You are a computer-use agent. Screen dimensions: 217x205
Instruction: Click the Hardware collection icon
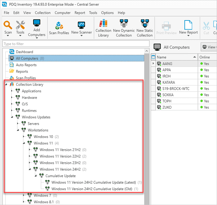point(18,97)
